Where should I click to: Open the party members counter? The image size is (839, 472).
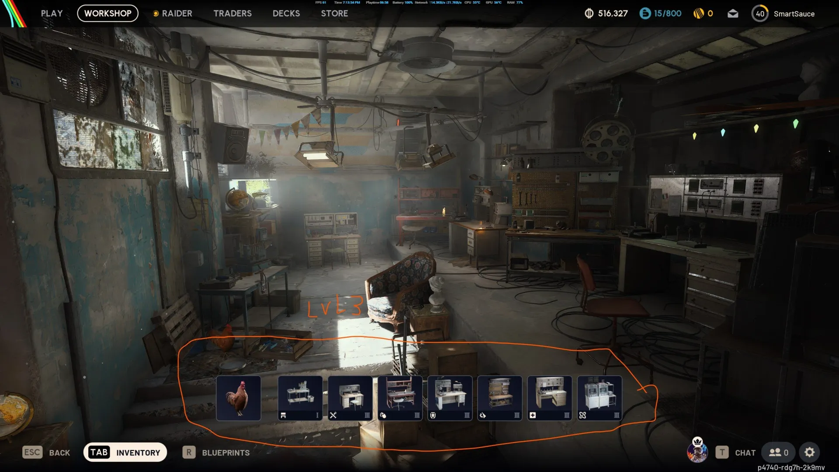click(779, 452)
